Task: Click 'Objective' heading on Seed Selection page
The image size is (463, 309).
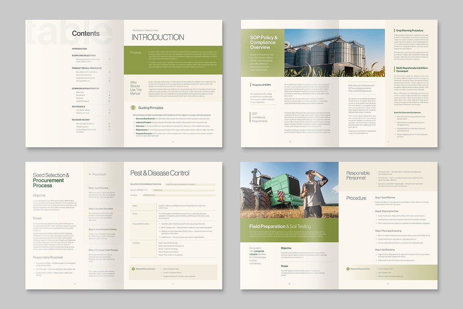Action: (x=39, y=195)
